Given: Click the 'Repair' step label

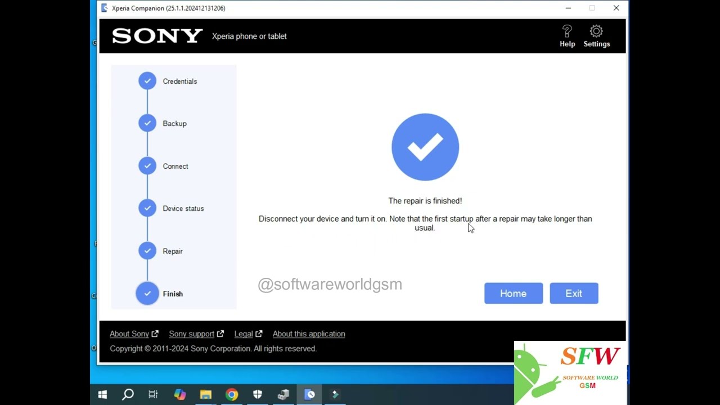Looking at the screenshot, I should (x=173, y=251).
